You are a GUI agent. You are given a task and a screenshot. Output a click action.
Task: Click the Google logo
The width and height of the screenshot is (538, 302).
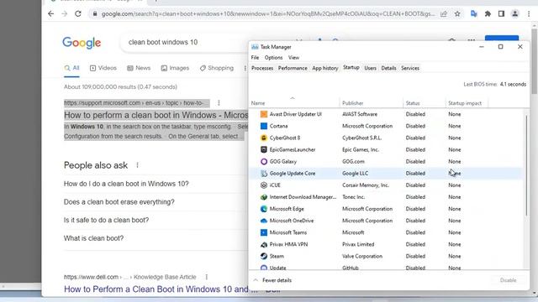(82, 43)
